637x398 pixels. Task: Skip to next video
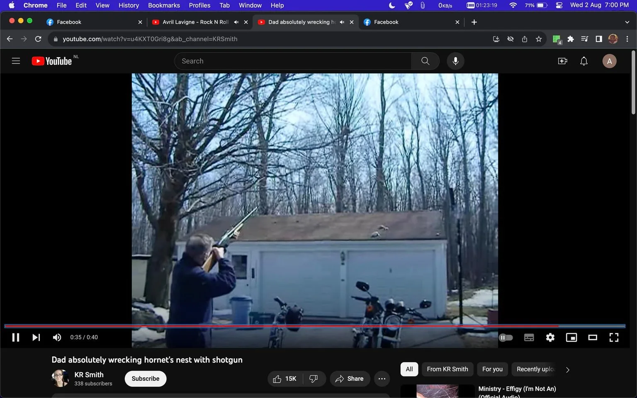[x=36, y=337]
